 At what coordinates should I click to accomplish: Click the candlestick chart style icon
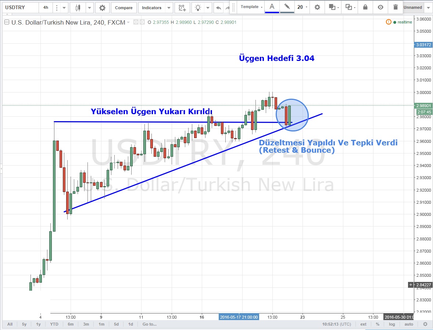tap(78, 7)
